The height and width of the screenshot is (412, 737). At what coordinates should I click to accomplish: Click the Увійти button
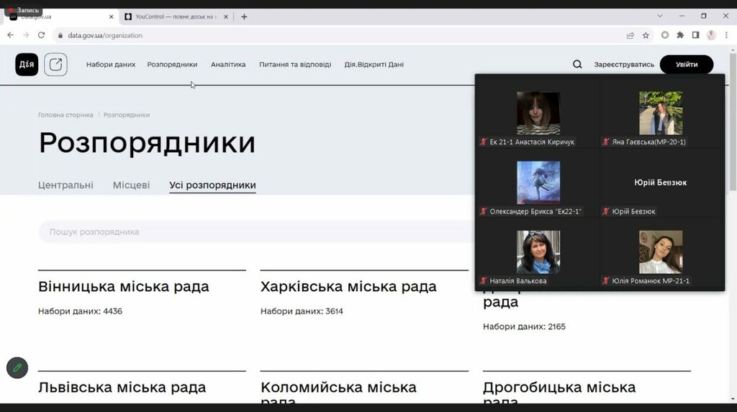[x=686, y=65]
